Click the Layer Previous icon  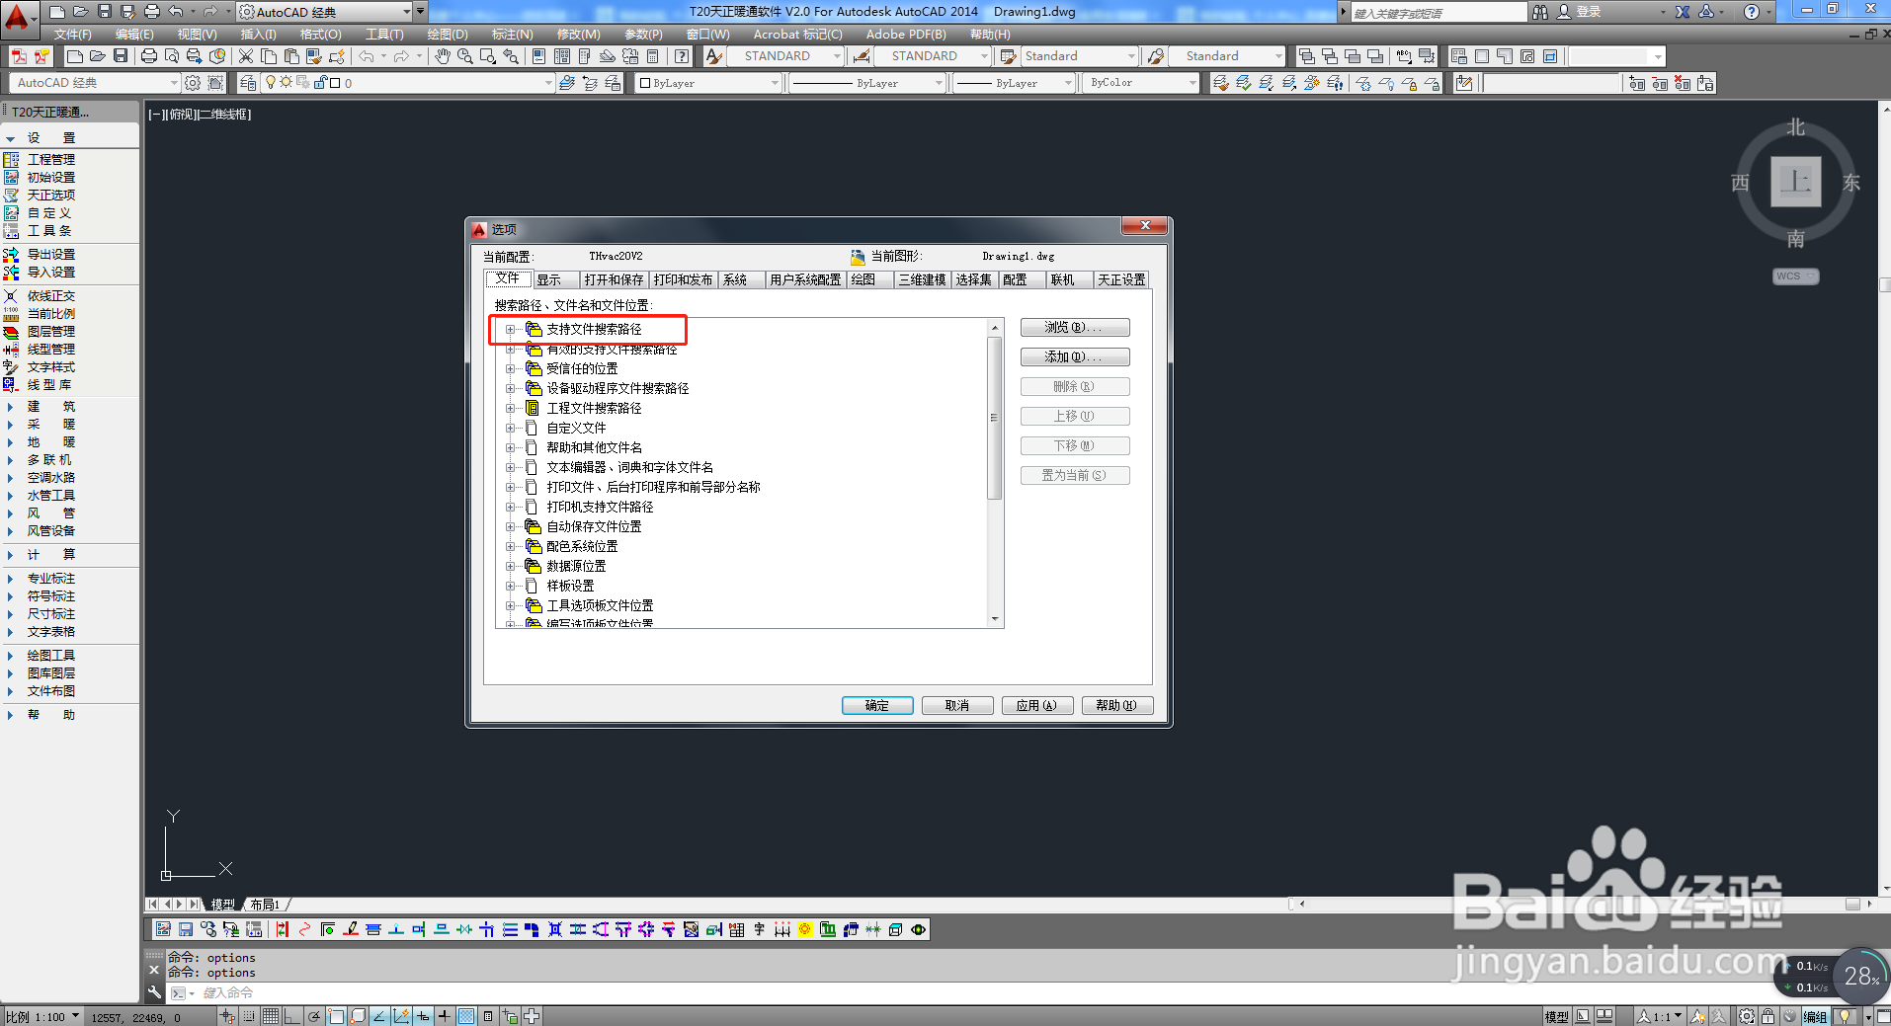click(590, 83)
